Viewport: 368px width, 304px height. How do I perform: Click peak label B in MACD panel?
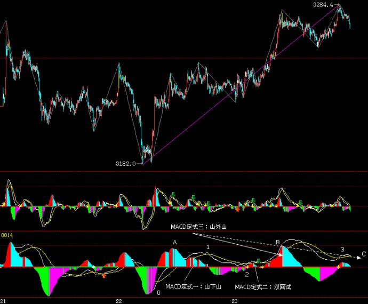point(278,242)
